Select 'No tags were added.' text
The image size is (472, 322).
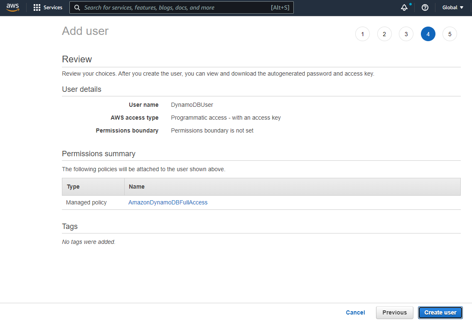89,242
